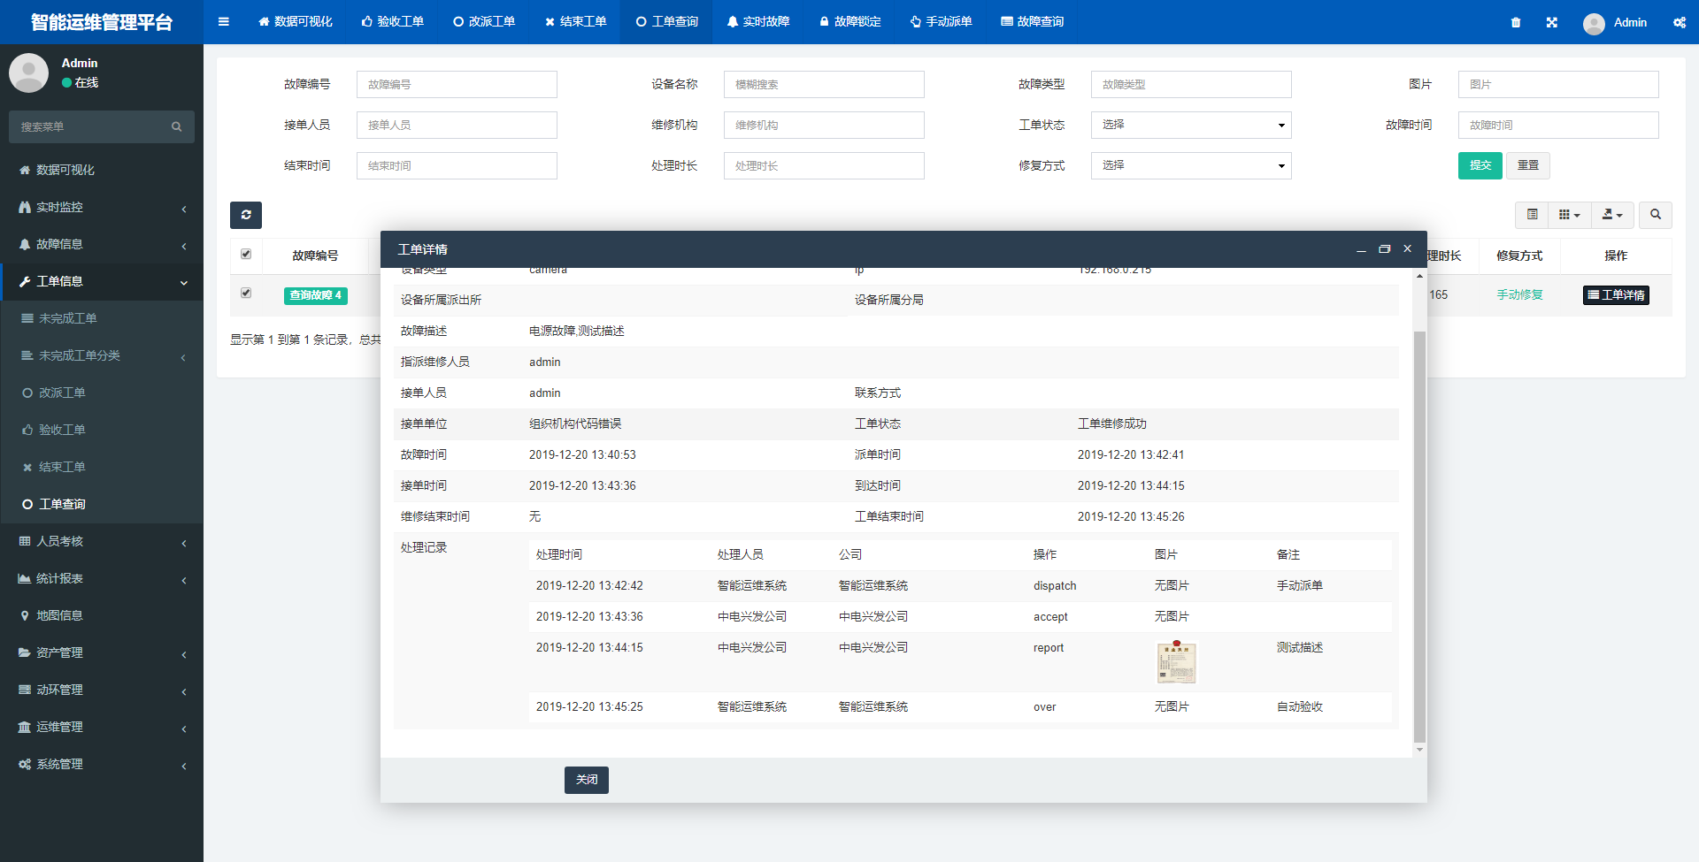This screenshot has height=862, width=1699.
Task: Select 未完成工单 in the sidebar
Action: coord(67,318)
